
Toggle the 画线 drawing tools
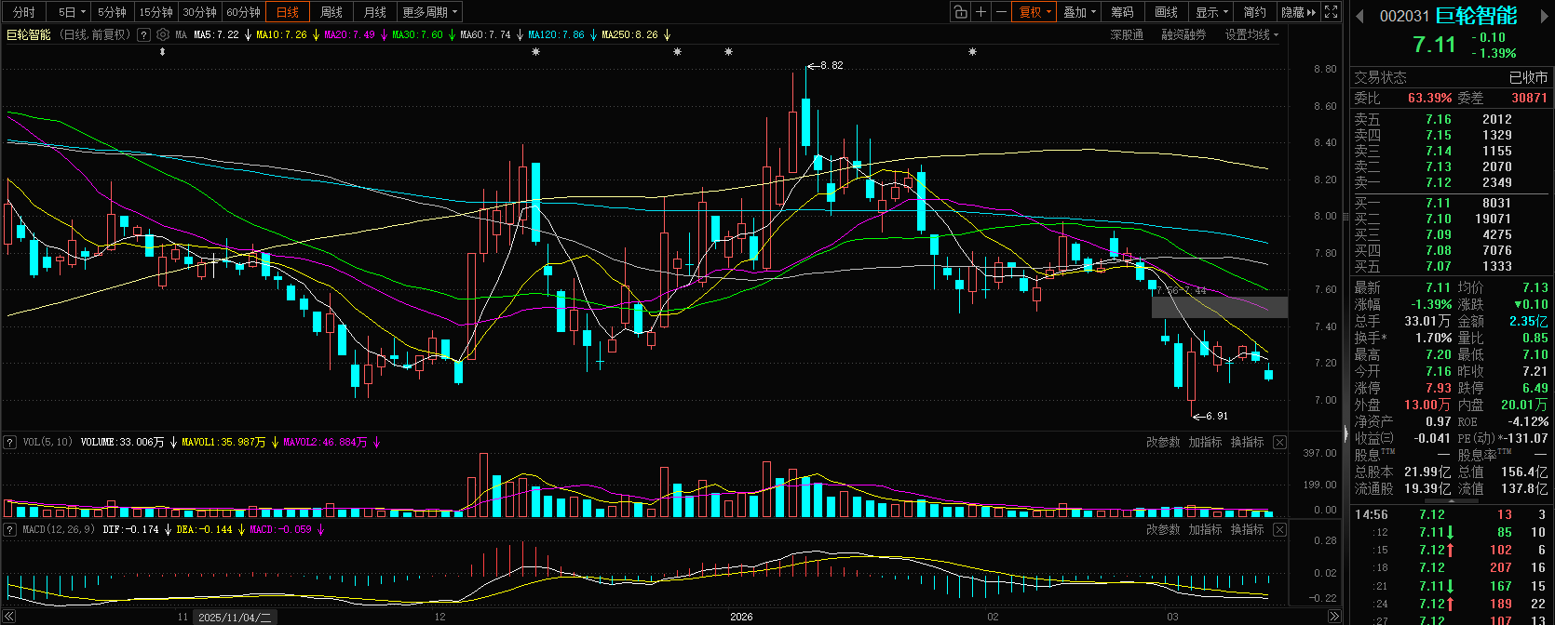click(x=1167, y=12)
